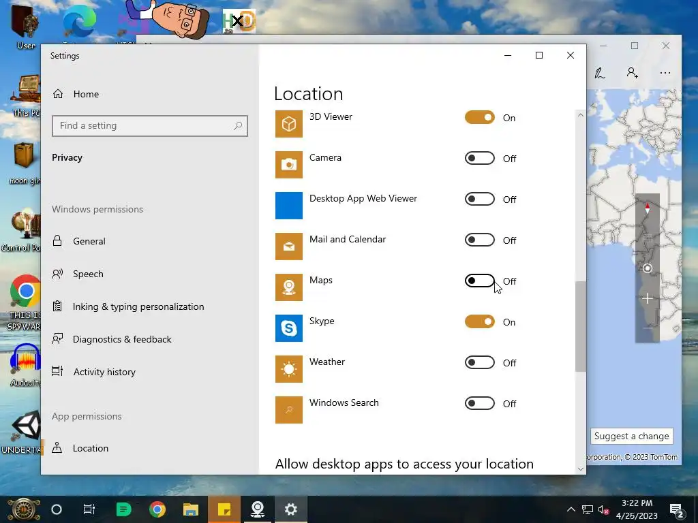Open Task View from the taskbar

tap(89, 509)
